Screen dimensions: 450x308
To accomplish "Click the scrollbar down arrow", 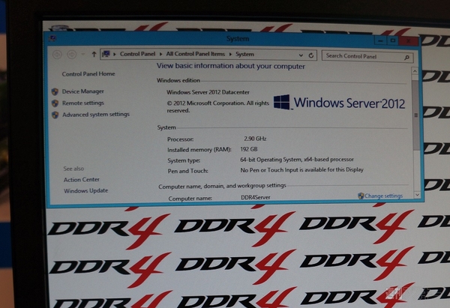I will pyautogui.click(x=417, y=194).
